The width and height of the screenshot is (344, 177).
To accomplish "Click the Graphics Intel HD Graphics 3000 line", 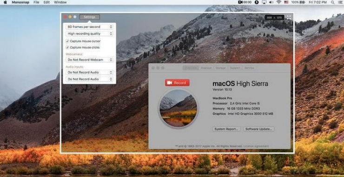I will tap(243, 114).
